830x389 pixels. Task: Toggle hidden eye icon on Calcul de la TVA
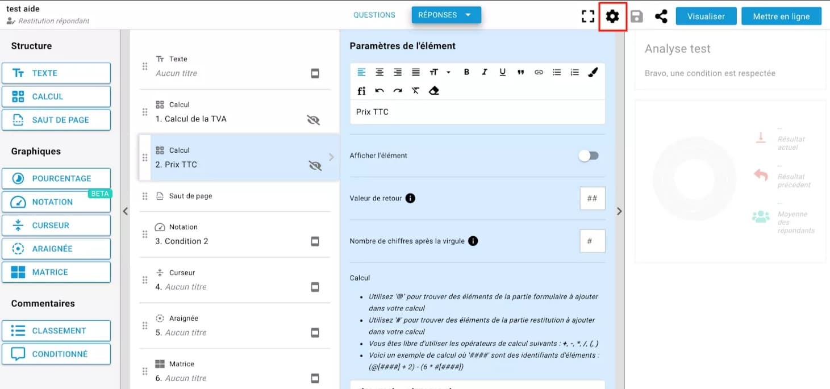313,120
